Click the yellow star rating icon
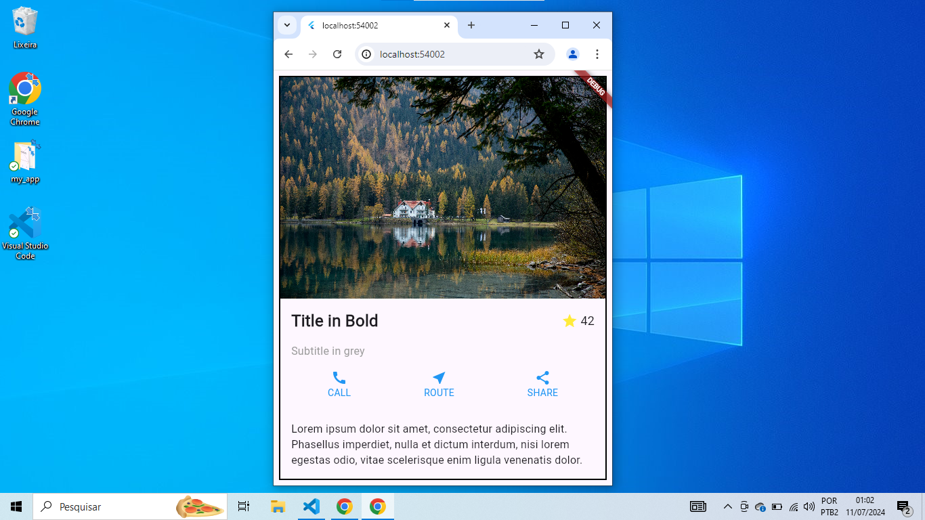 click(x=569, y=321)
